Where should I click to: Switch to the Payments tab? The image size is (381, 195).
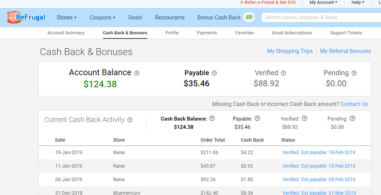[x=207, y=33]
